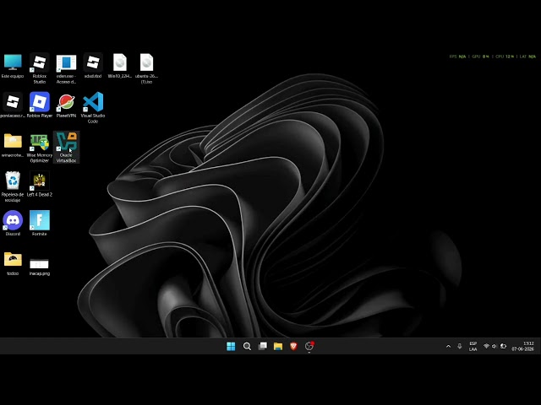This screenshot has height=405, width=541.
Task: Open the Wi-Fi network tray icon
Action: [x=487, y=346]
